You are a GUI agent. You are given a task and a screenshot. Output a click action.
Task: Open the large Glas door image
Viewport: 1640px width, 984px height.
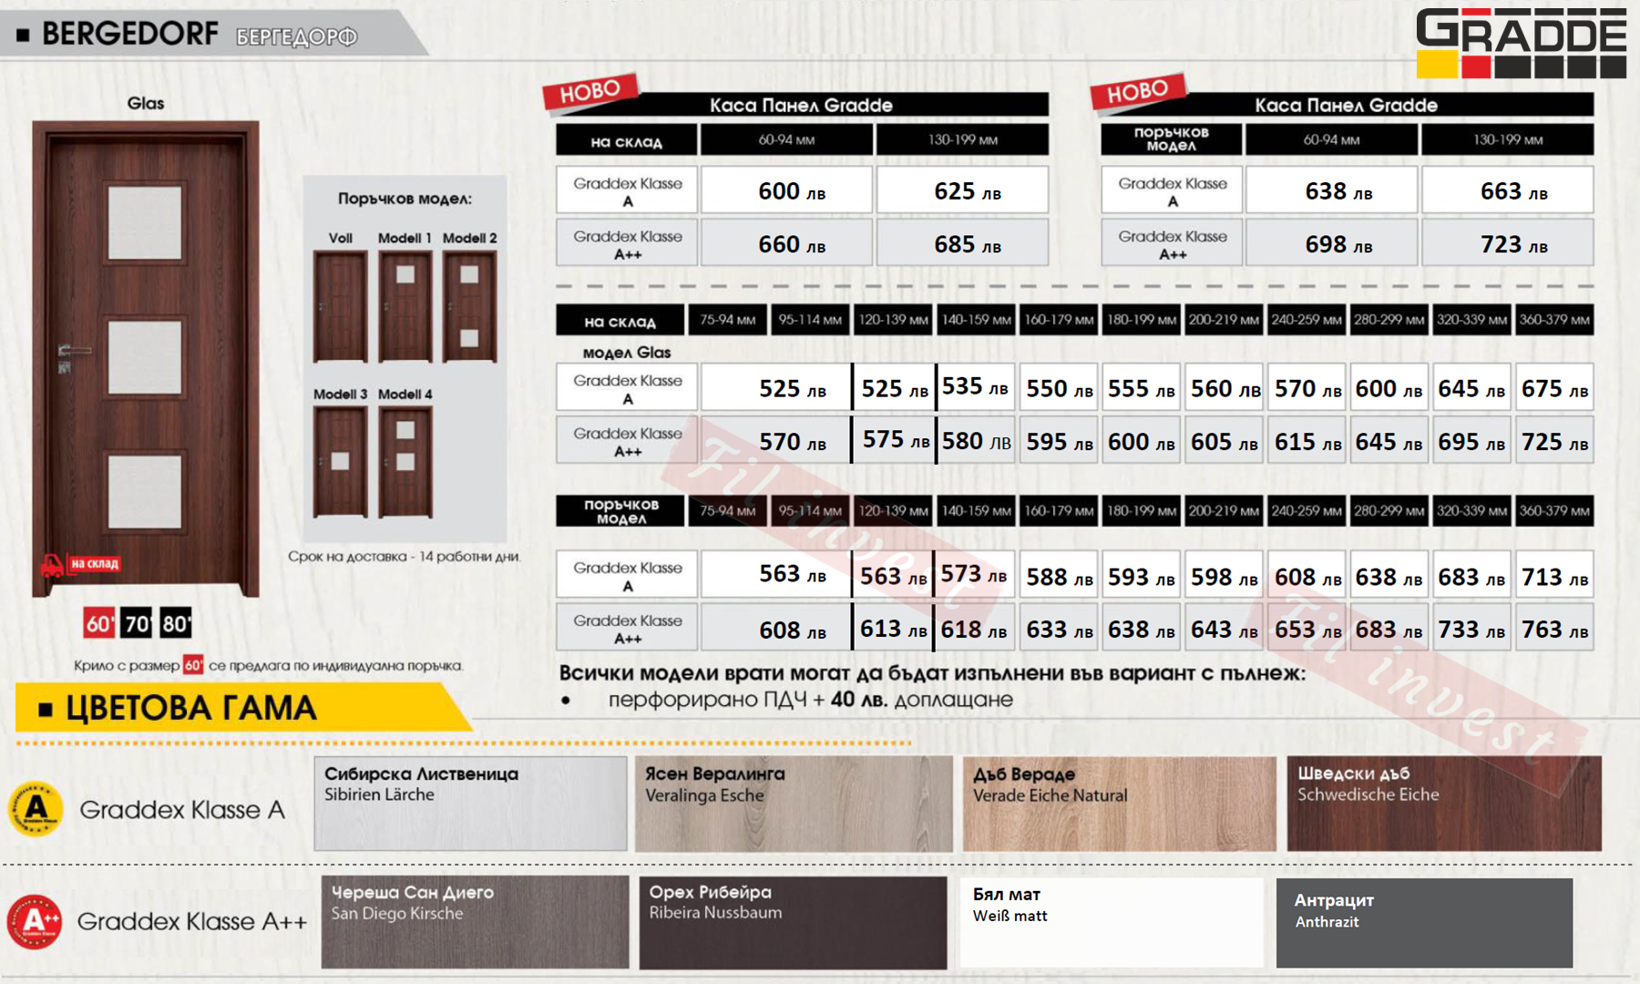point(146,359)
